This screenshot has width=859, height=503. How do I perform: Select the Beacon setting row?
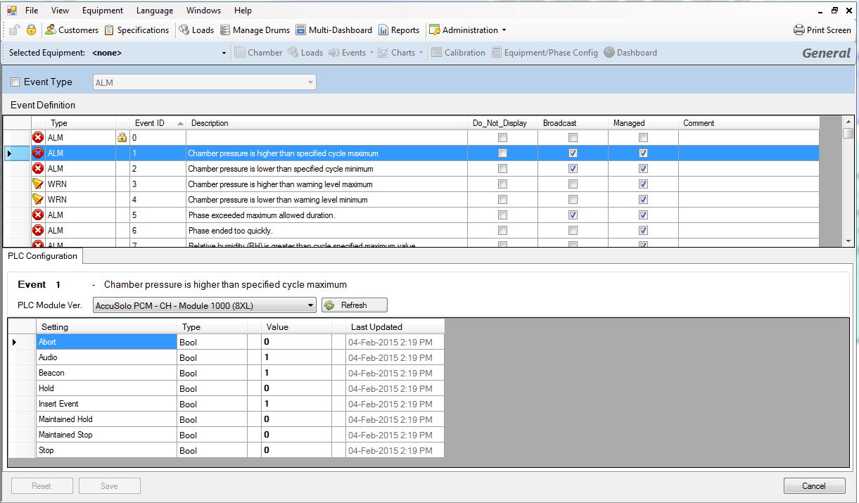(x=106, y=373)
